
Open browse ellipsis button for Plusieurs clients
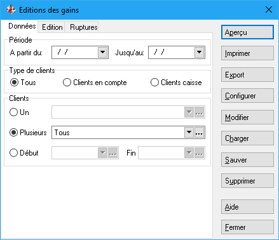199,133
